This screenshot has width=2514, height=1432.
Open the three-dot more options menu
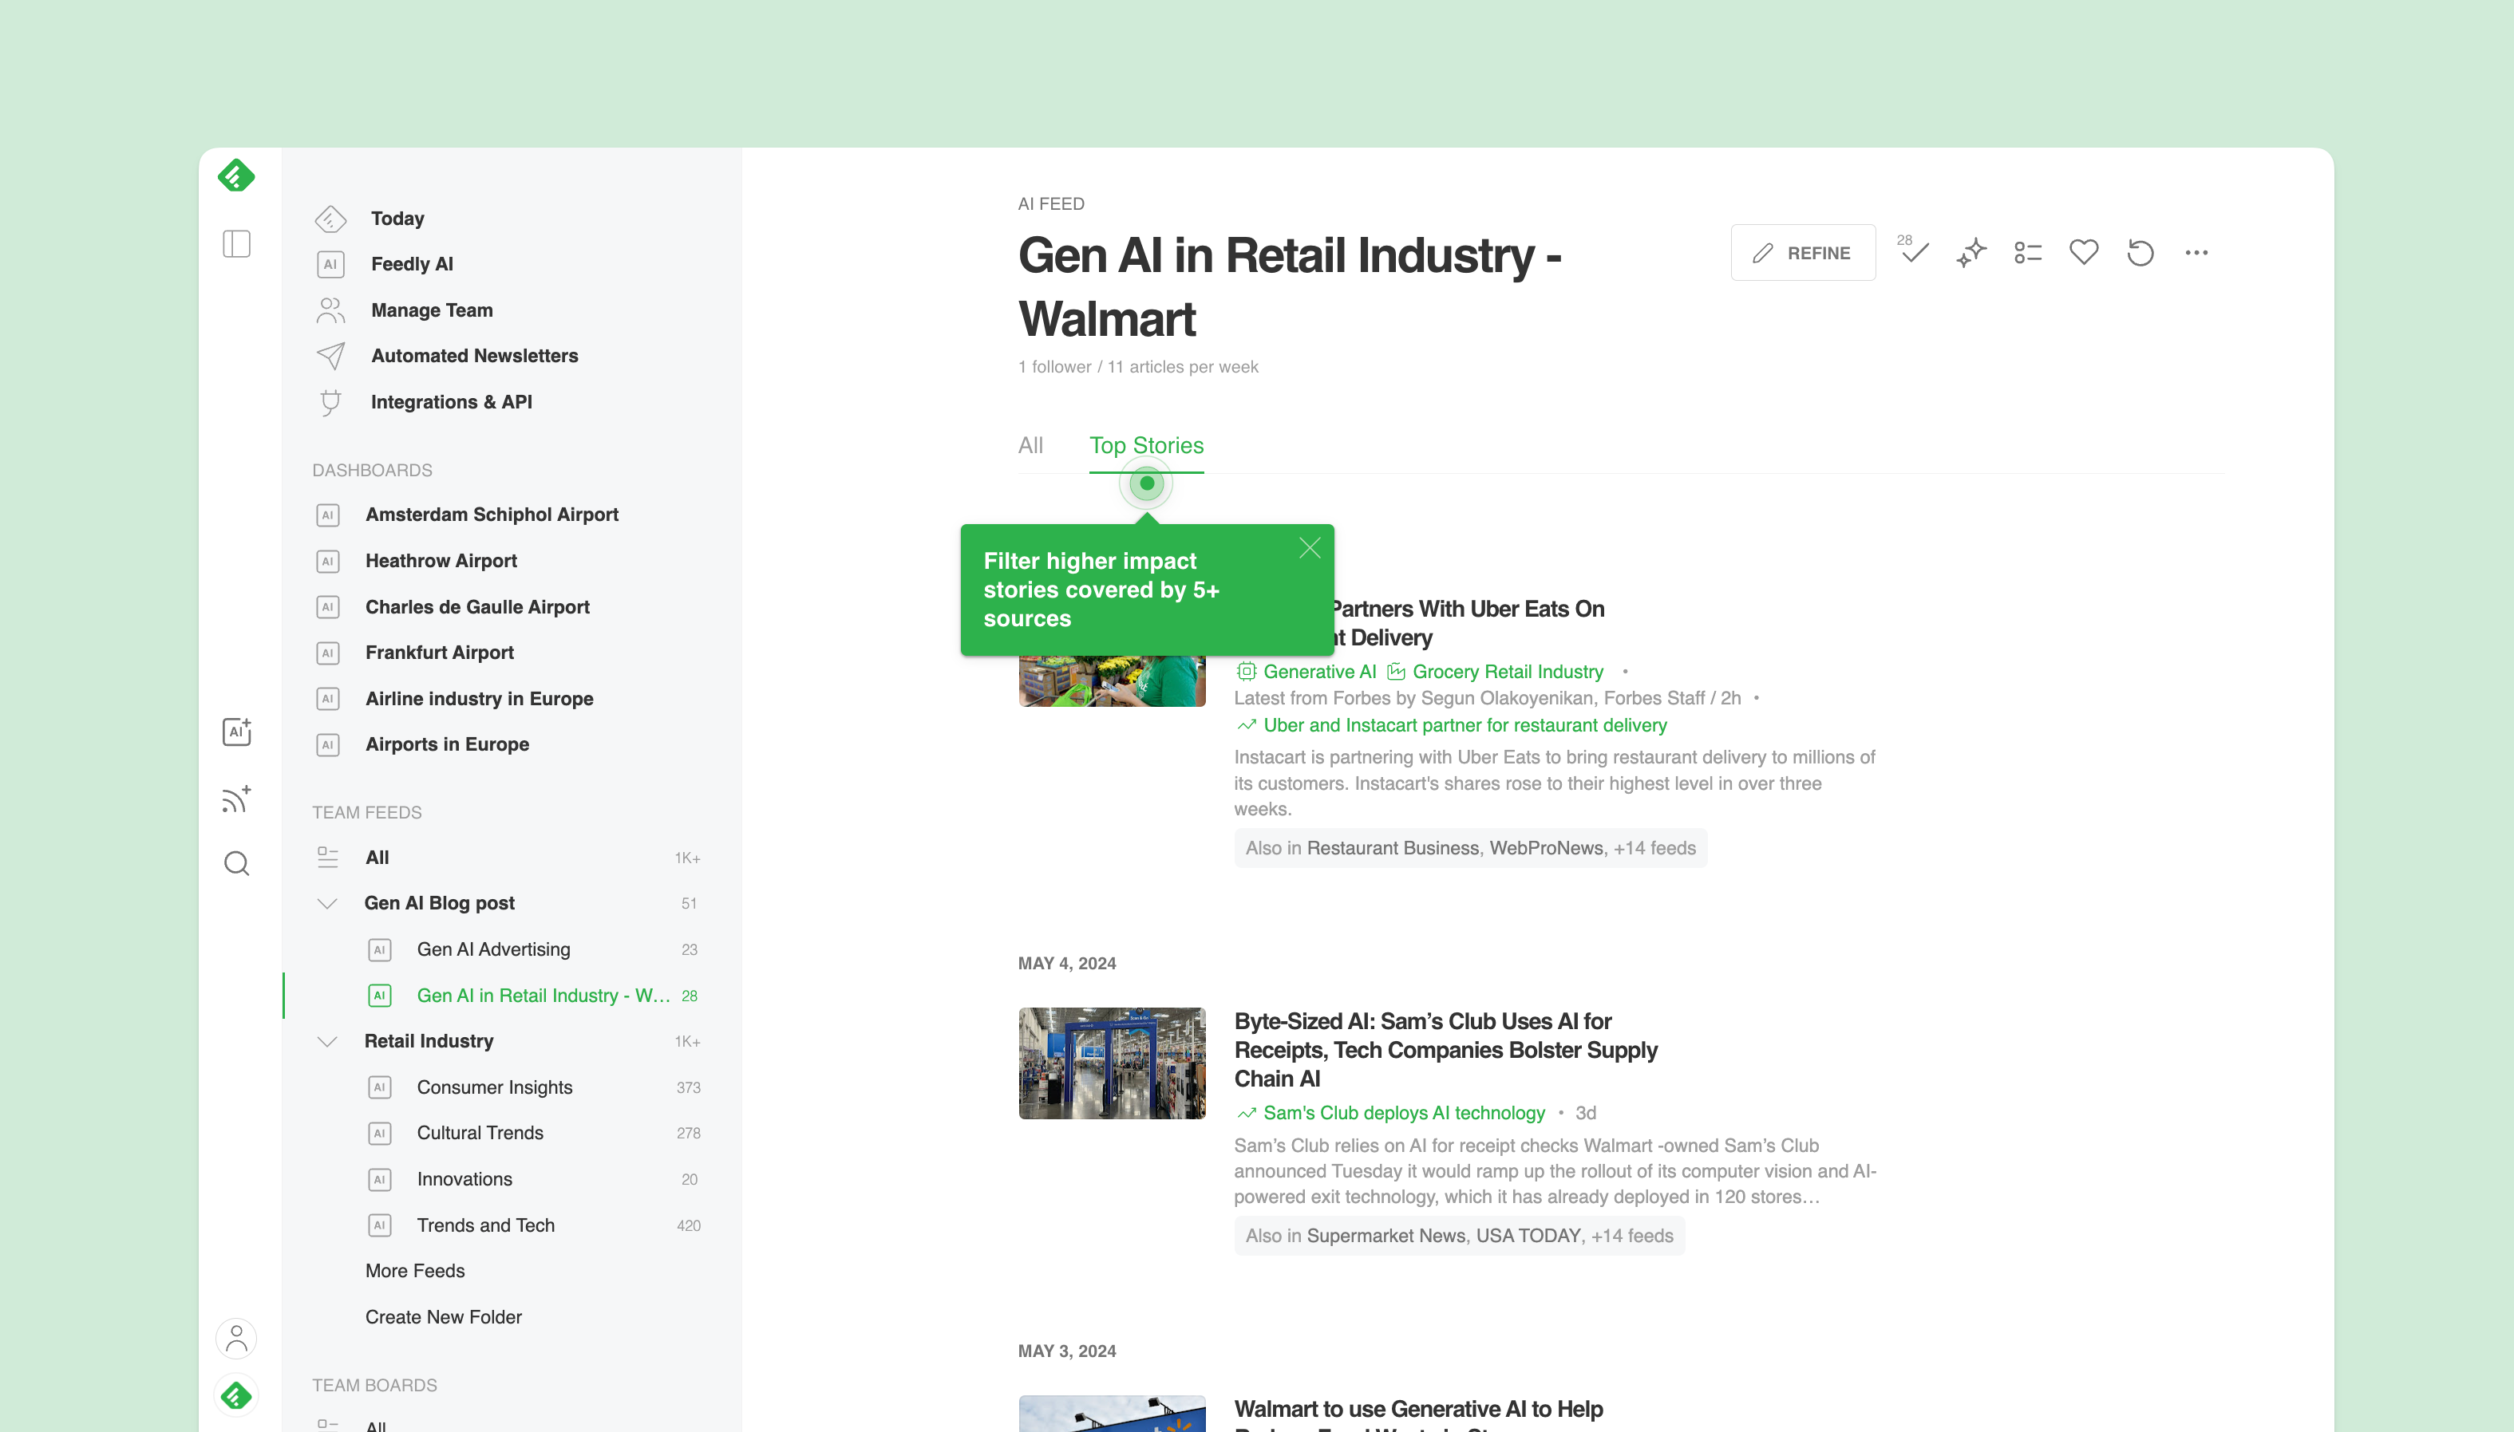click(2196, 253)
